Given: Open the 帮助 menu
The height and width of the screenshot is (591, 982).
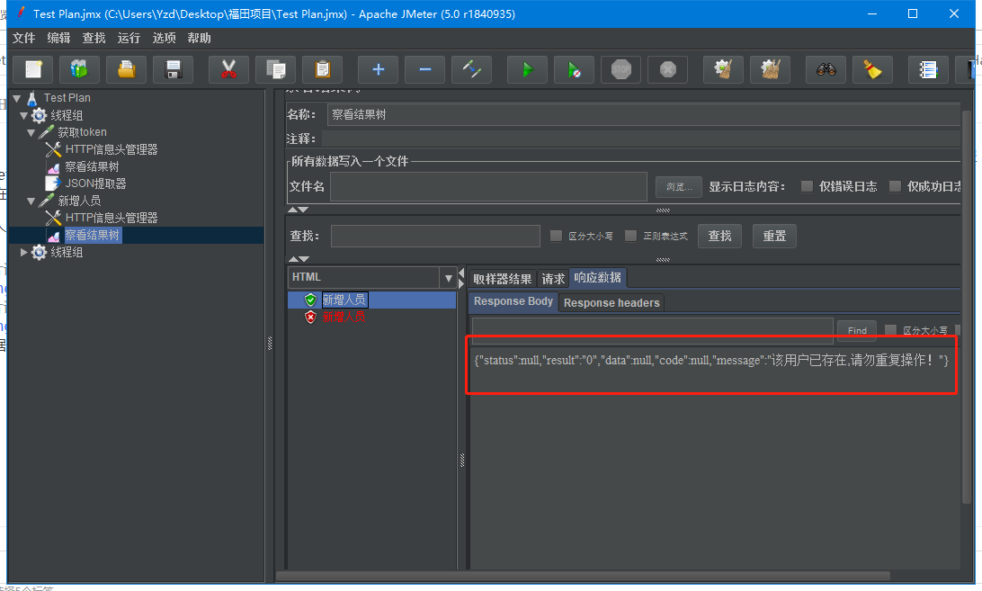Looking at the screenshot, I should point(199,38).
